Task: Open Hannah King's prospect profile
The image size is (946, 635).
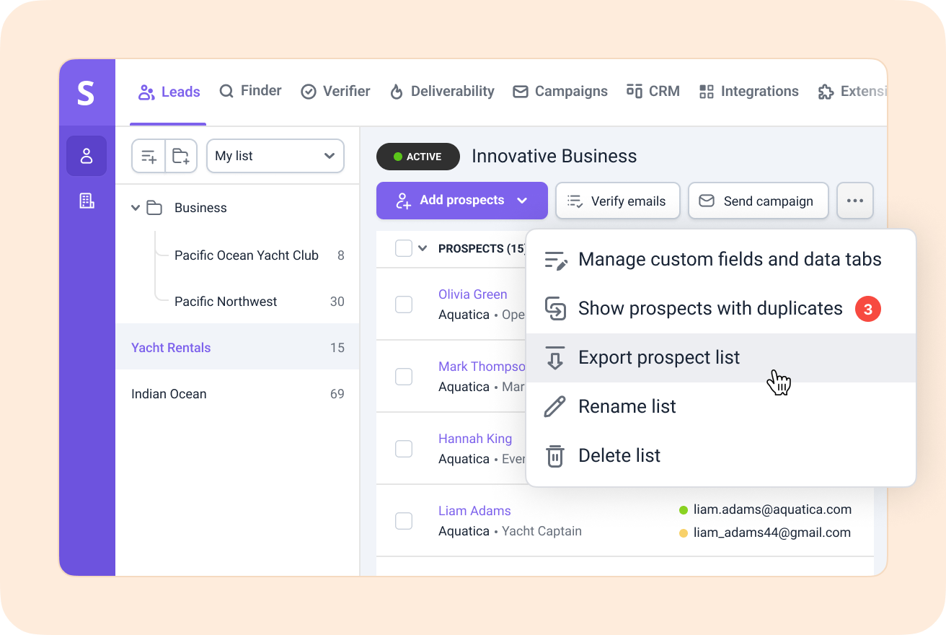Action: click(475, 438)
